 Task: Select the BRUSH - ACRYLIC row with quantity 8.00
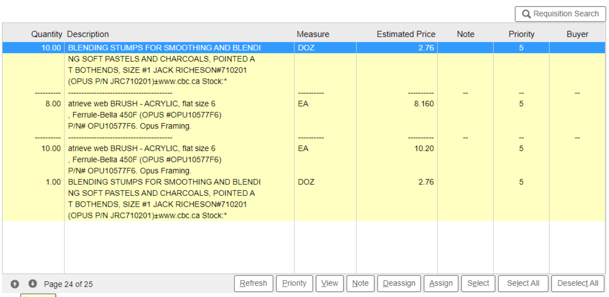tap(141, 104)
